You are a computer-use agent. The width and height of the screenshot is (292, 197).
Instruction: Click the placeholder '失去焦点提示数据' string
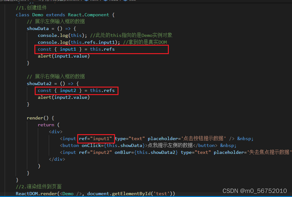[x=269, y=153]
